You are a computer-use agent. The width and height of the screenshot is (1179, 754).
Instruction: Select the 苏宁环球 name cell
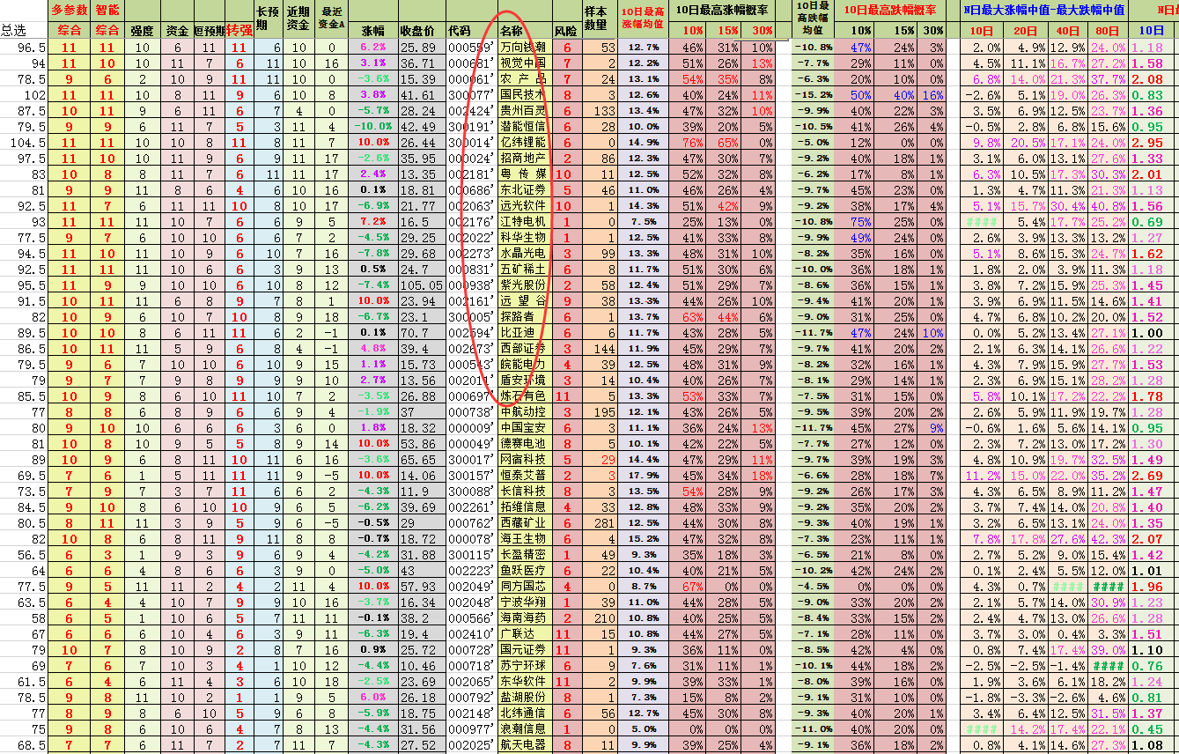coord(525,665)
